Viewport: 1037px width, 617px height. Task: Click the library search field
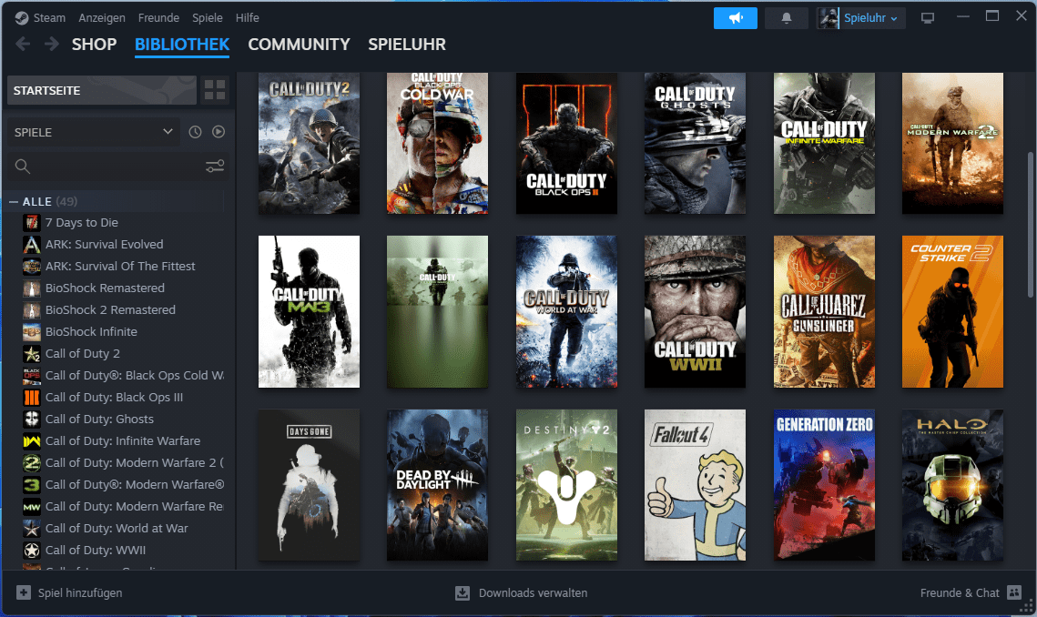(x=117, y=166)
